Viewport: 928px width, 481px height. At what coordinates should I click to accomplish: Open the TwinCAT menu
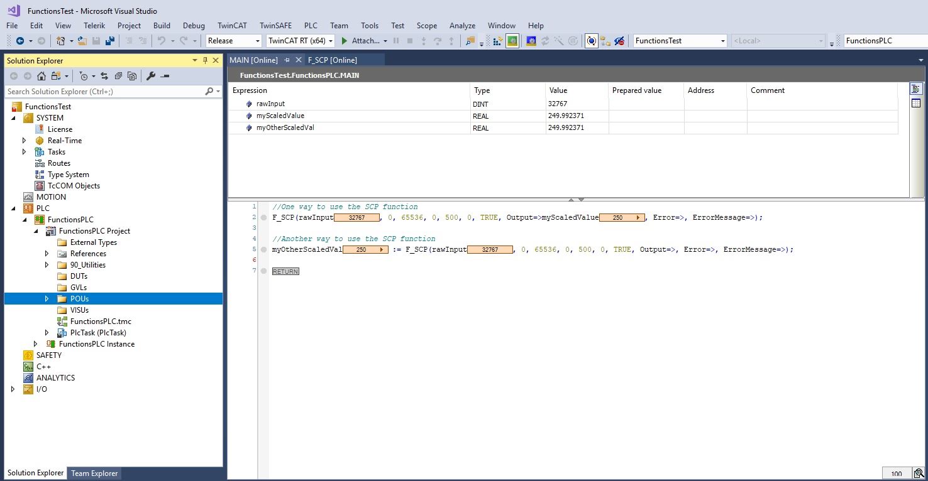click(x=232, y=26)
